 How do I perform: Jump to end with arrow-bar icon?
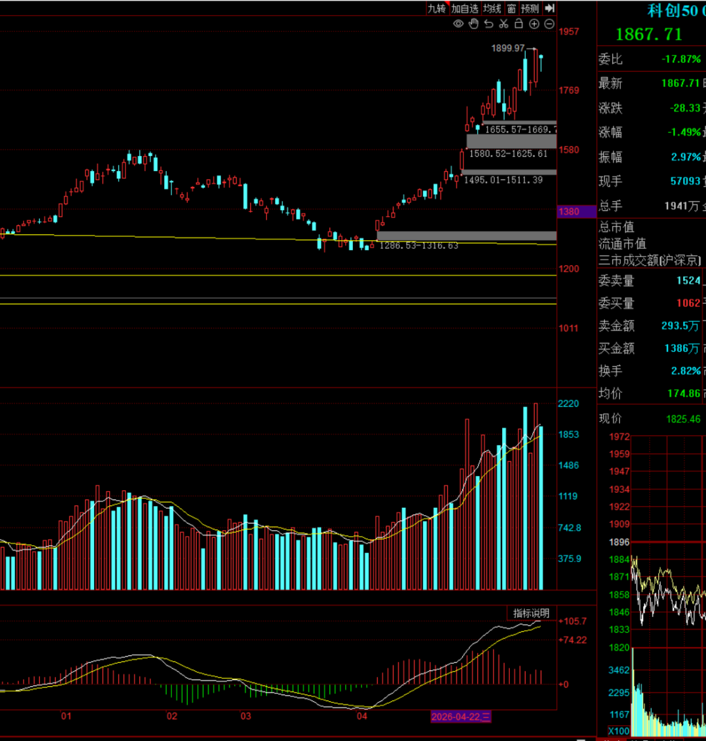point(549,8)
